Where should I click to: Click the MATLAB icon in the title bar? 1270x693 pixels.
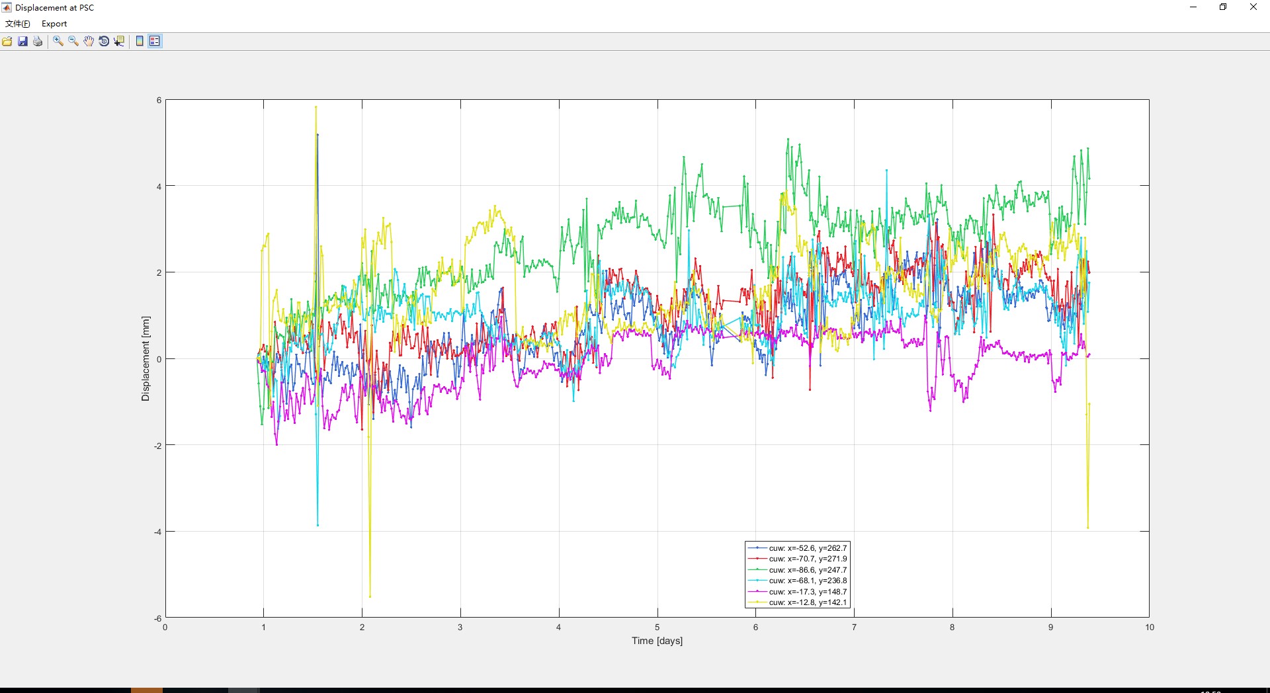(7, 7)
